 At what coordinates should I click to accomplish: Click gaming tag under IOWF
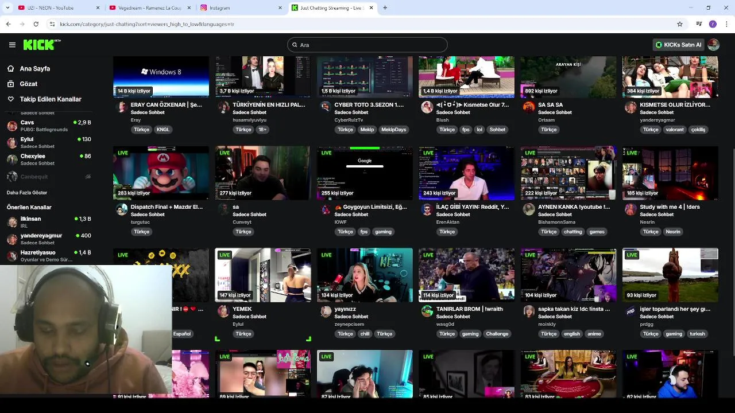383,232
